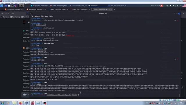
Task: Click the media player icon in Windows taskbar
Action: click(8, 103)
